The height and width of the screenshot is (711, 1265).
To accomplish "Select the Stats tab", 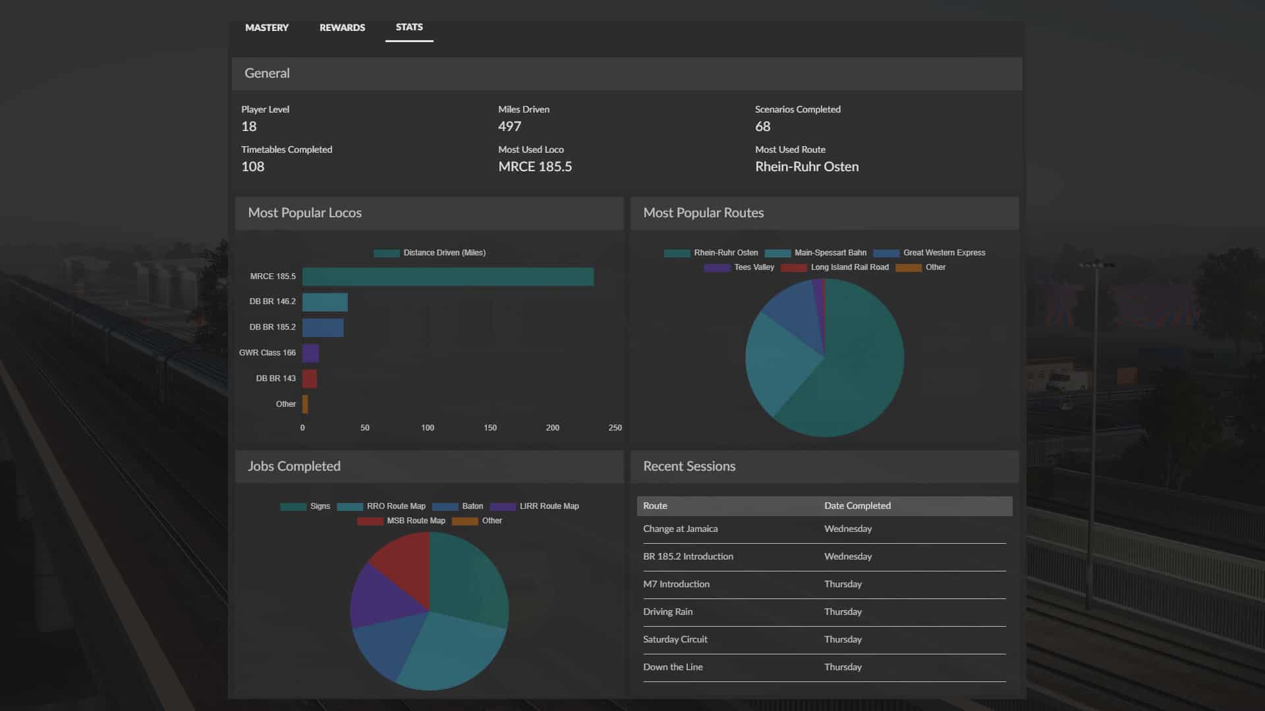I will 409,27.
